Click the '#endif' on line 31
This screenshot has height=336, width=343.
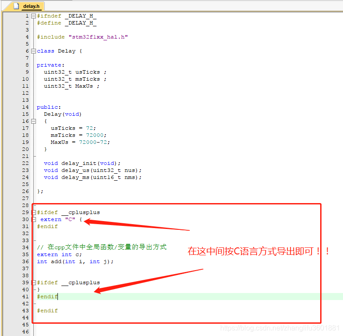tap(47, 226)
